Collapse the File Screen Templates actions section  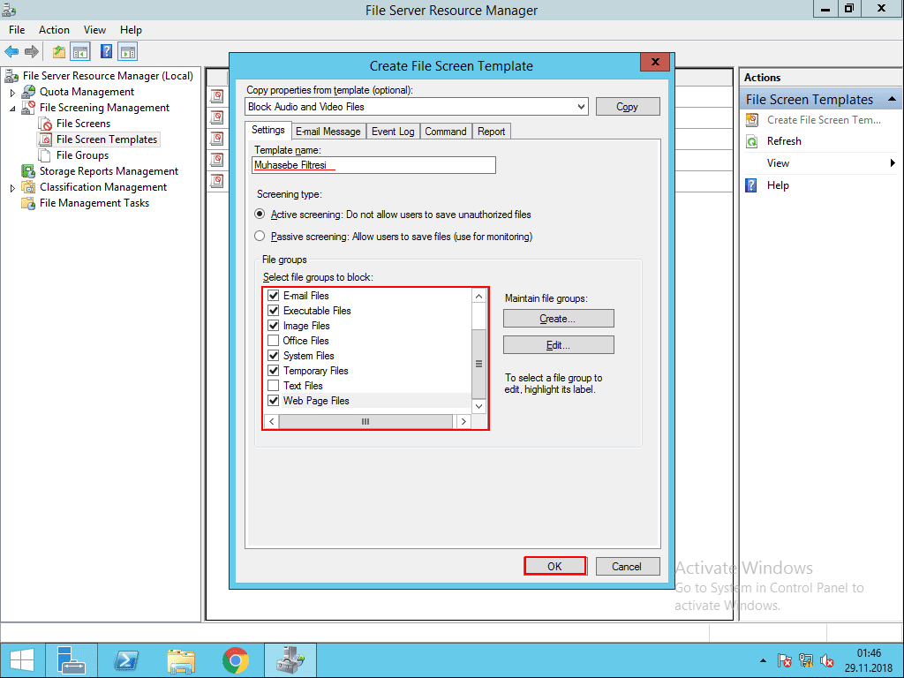(893, 99)
